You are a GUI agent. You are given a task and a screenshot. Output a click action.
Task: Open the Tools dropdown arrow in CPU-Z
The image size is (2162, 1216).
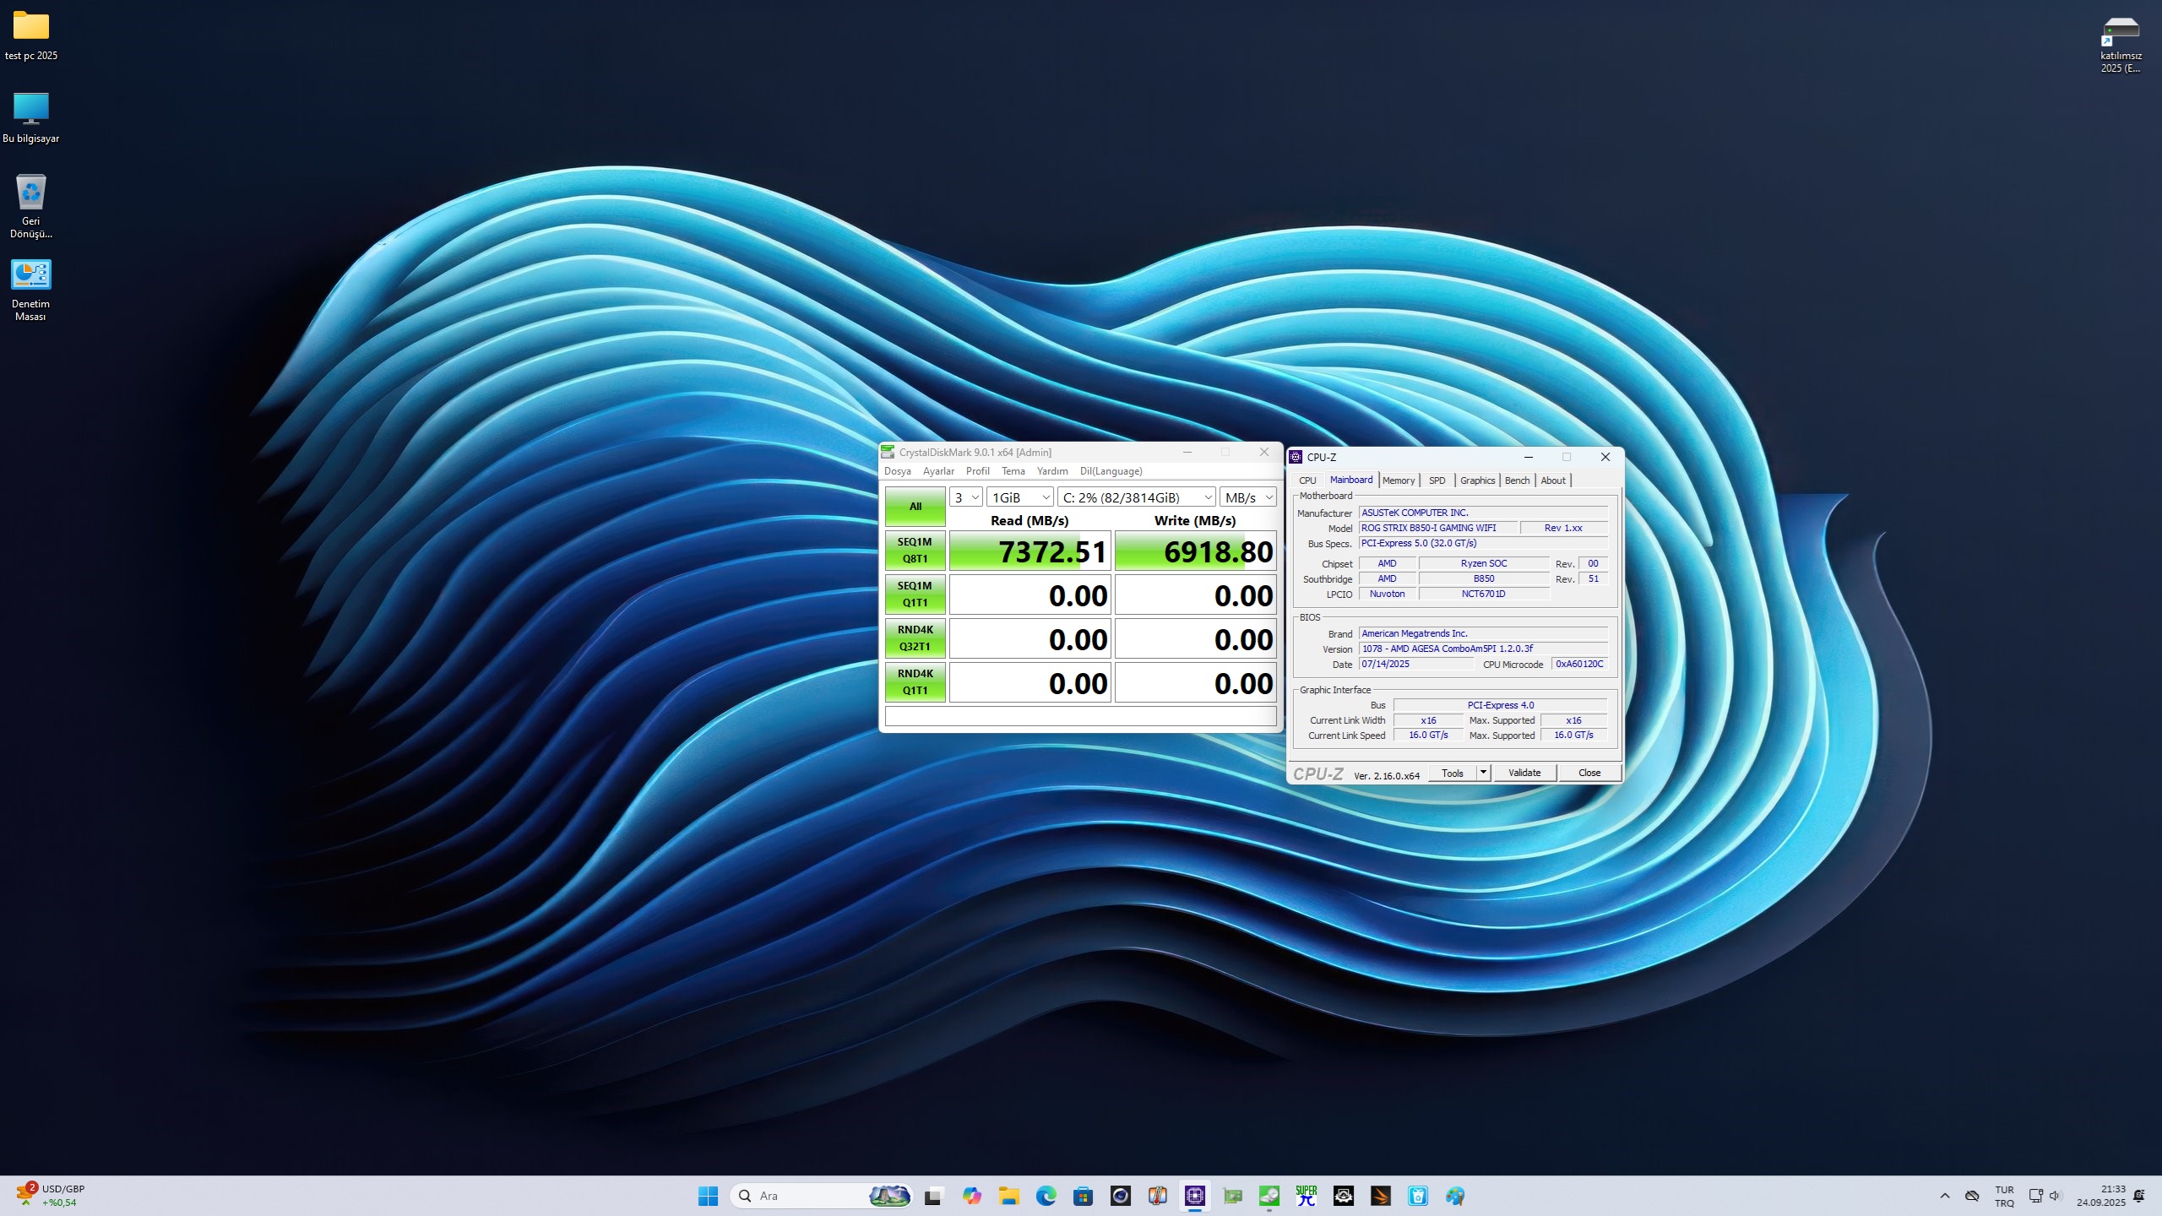point(1483,773)
